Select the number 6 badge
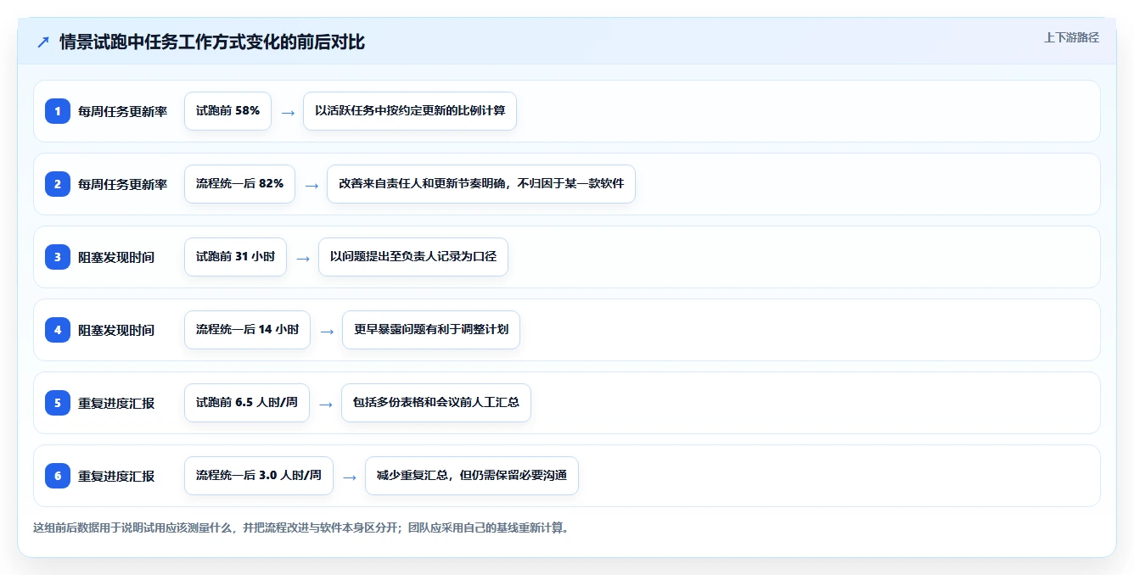The image size is (1134, 575). point(58,476)
